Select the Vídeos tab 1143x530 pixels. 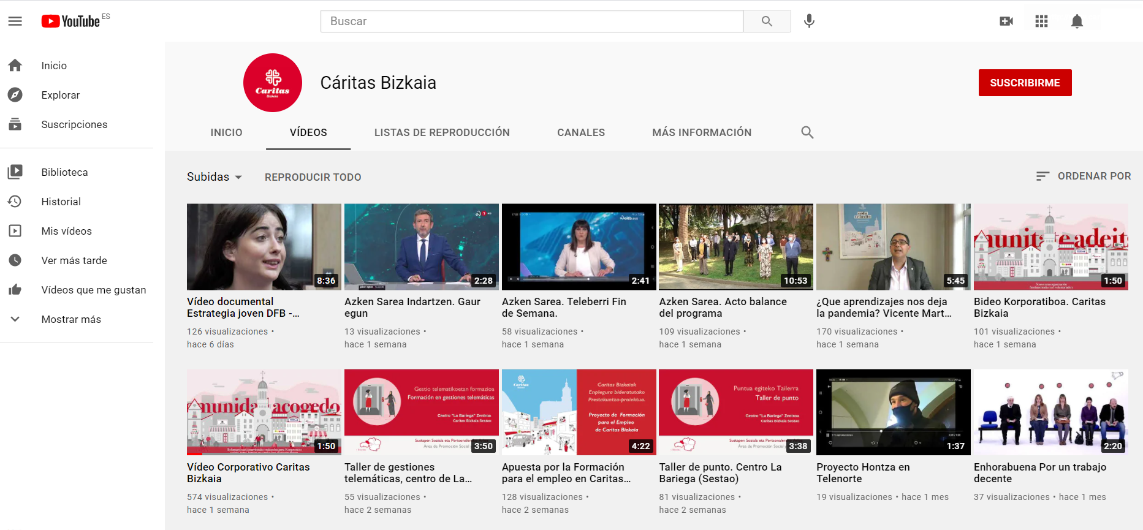308,132
